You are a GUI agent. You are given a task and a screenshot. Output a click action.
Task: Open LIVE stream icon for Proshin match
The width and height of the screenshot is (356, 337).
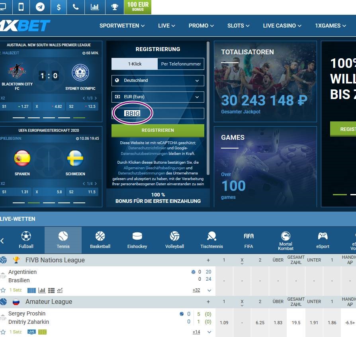tap(31, 332)
